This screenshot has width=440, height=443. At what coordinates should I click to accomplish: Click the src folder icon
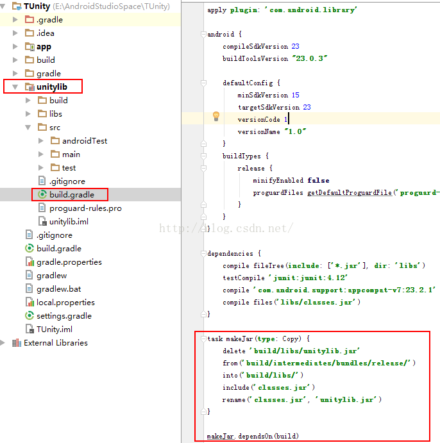click(x=42, y=127)
